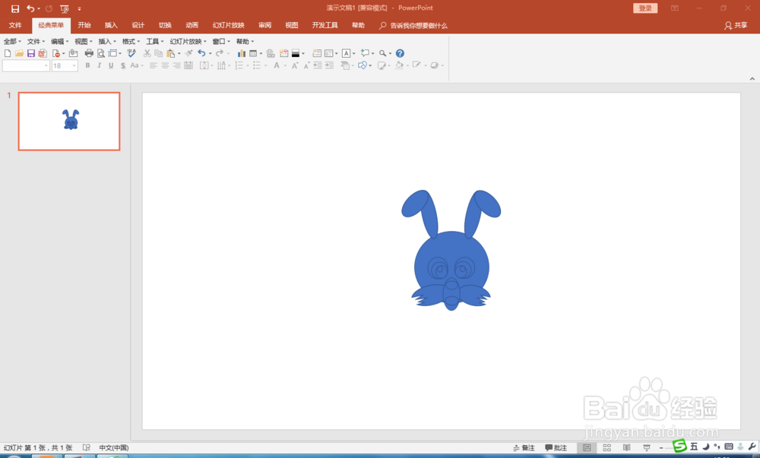The image size is (760, 458).
Task: Toggle Underline formatting
Action: tap(111, 65)
